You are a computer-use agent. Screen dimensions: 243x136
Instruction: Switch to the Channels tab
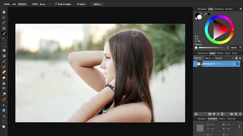click(231, 119)
